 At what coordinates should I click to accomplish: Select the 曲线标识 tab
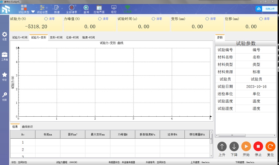27,127
